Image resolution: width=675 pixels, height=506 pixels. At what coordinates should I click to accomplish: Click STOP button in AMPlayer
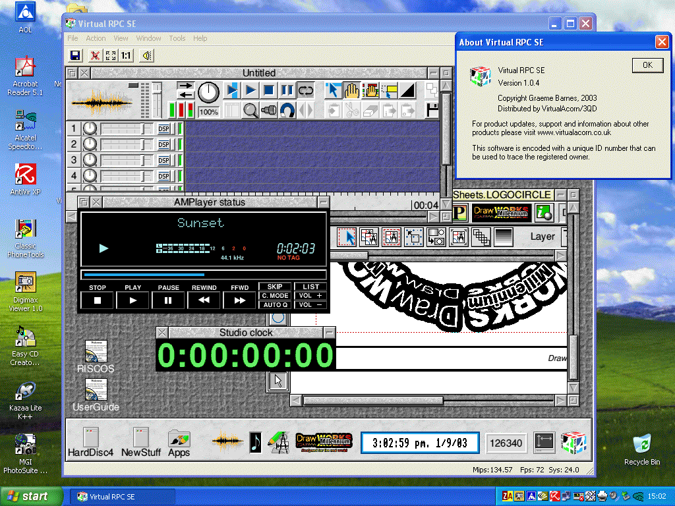98,300
